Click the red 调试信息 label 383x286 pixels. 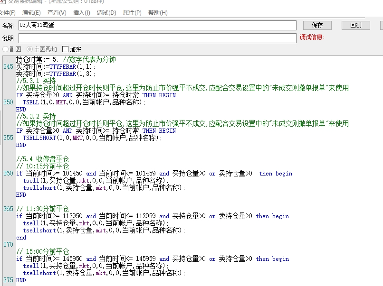click(x=312, y=37)
